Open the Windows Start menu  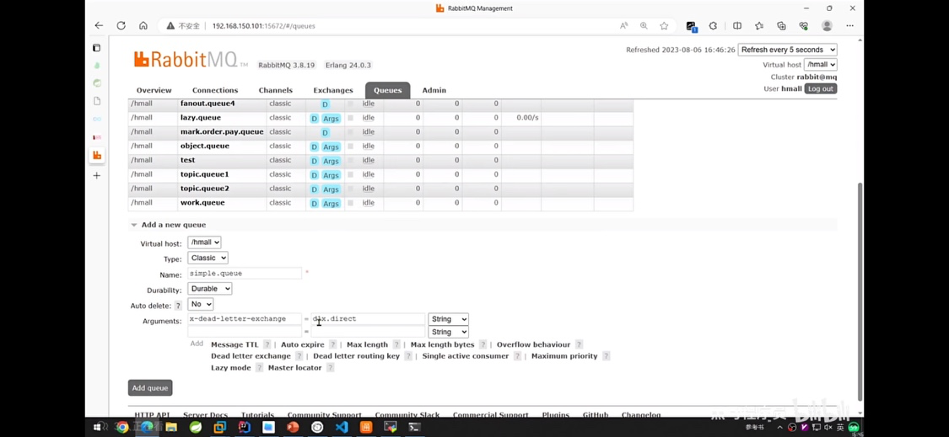point(97,428)
